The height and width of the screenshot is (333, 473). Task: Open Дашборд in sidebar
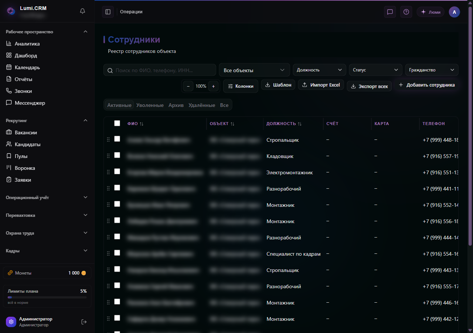[47, 55]
